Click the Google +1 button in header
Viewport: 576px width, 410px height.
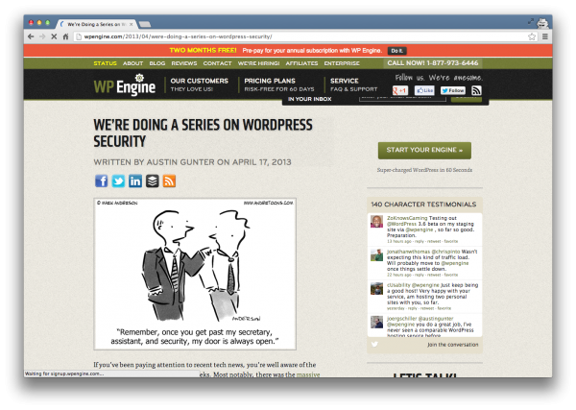(x=400, y=90)
